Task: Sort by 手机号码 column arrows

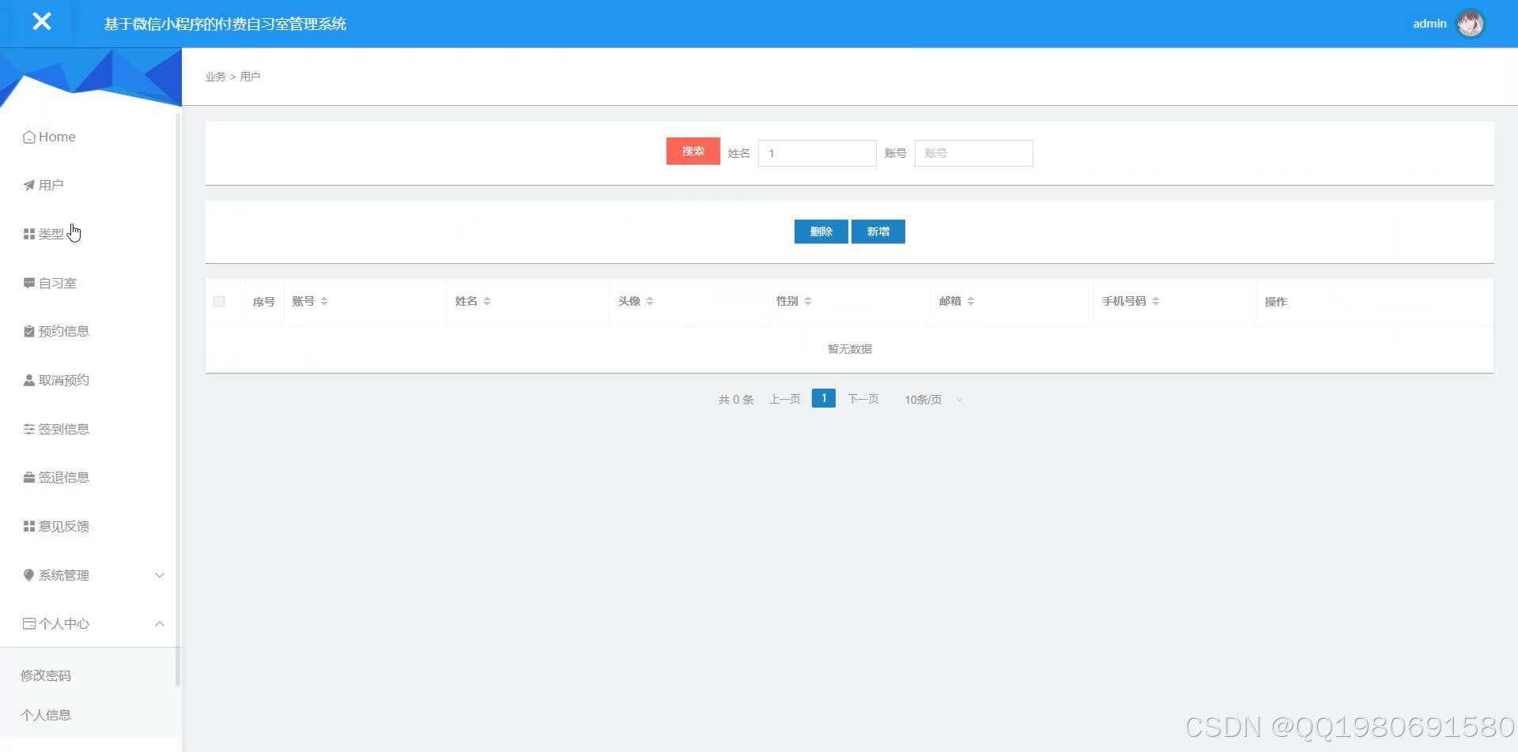Action: [x=1156, y=301]
